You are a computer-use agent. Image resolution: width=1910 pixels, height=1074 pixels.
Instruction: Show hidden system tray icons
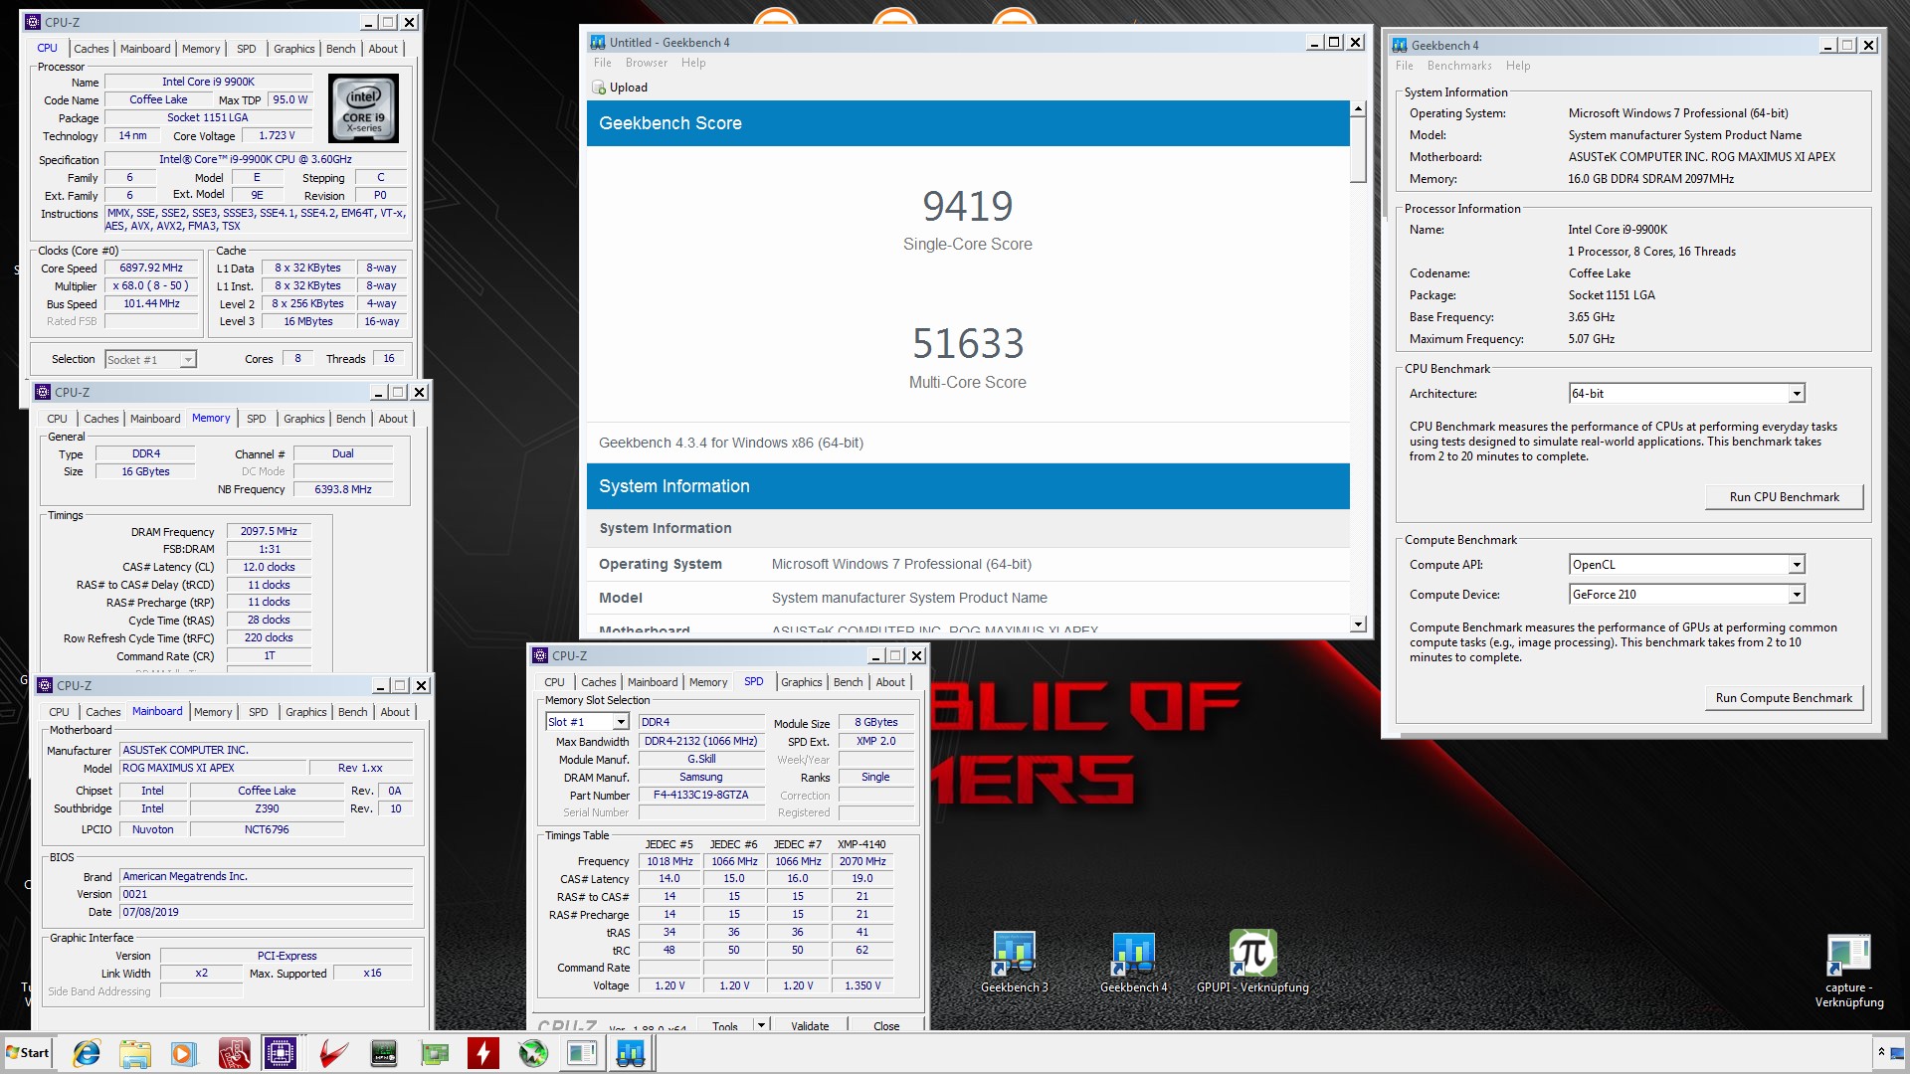tap(1881, 1053)
